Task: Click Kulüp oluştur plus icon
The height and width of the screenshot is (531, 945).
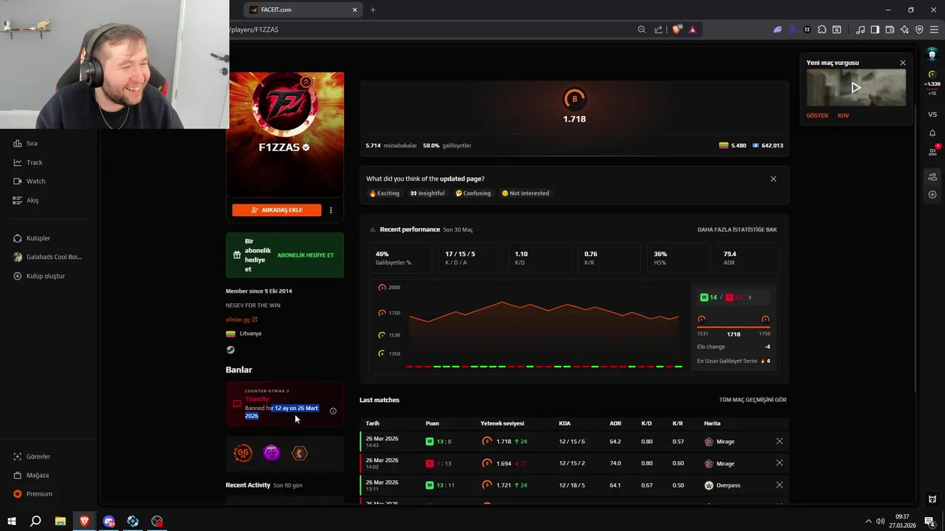Action: [x=18, y=276]
